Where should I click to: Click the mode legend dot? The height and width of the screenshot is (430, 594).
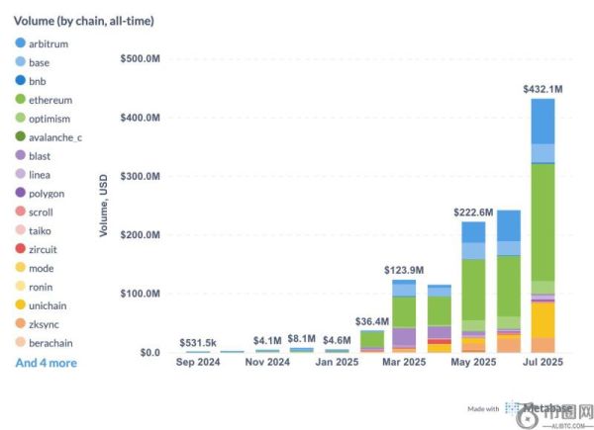click(x=21, y=269)
